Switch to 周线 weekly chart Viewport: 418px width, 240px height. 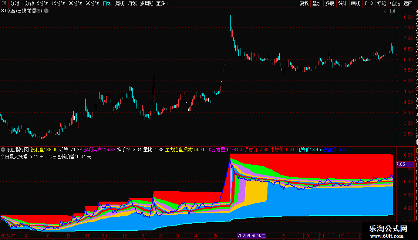click(x=120, y=3)
